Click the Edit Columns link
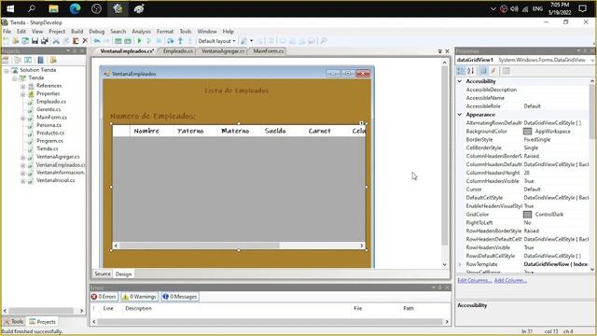This screenshot has height=336, width=597. [475, 280]
